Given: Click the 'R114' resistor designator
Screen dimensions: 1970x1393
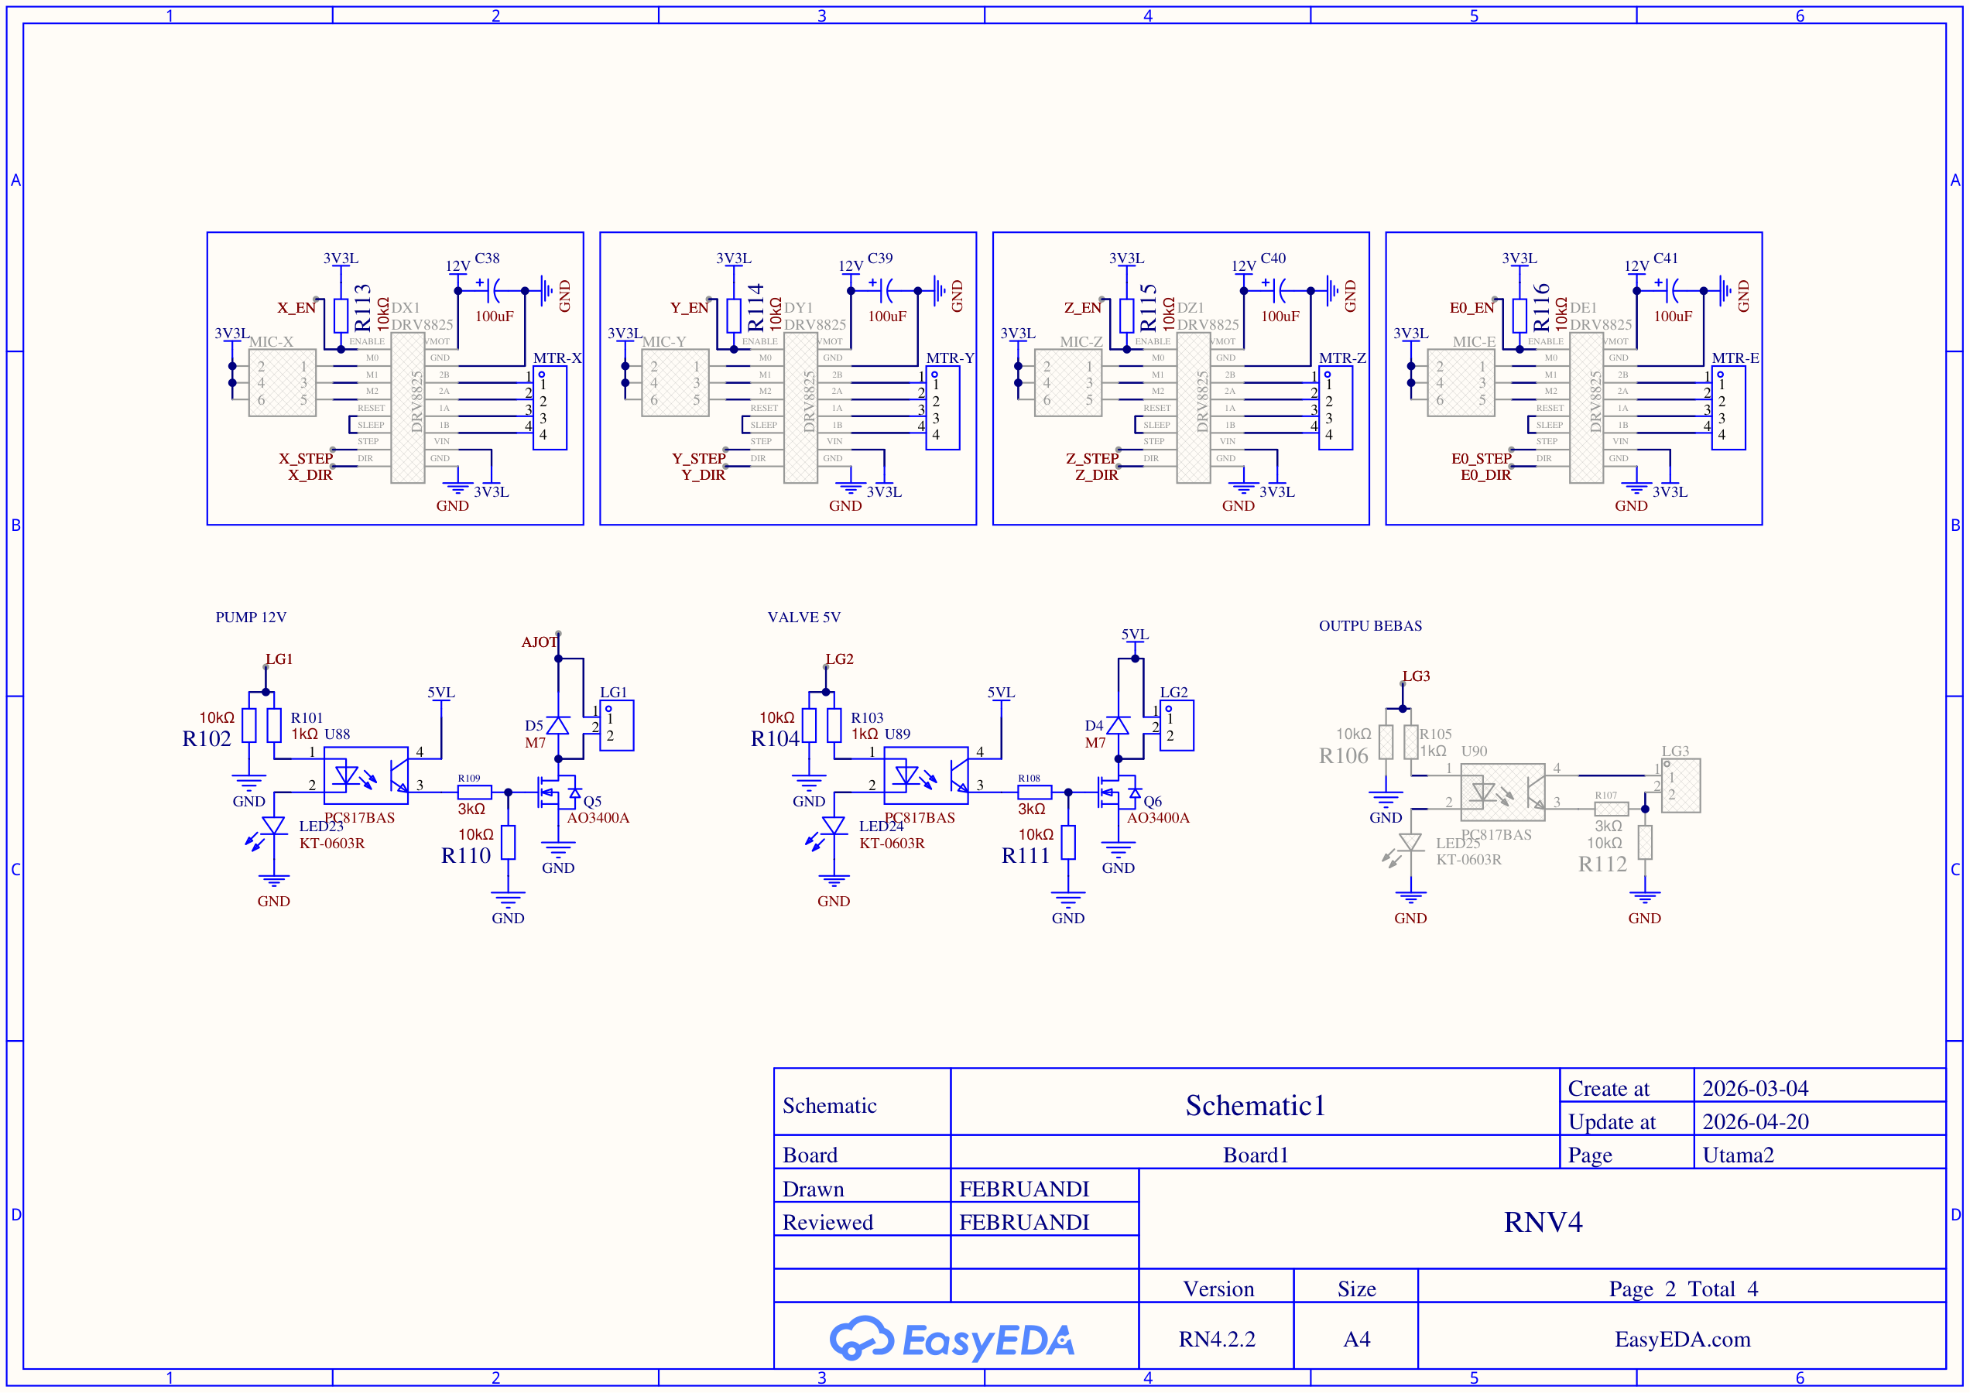Looking at the screenshot, I should coord(755,308).
